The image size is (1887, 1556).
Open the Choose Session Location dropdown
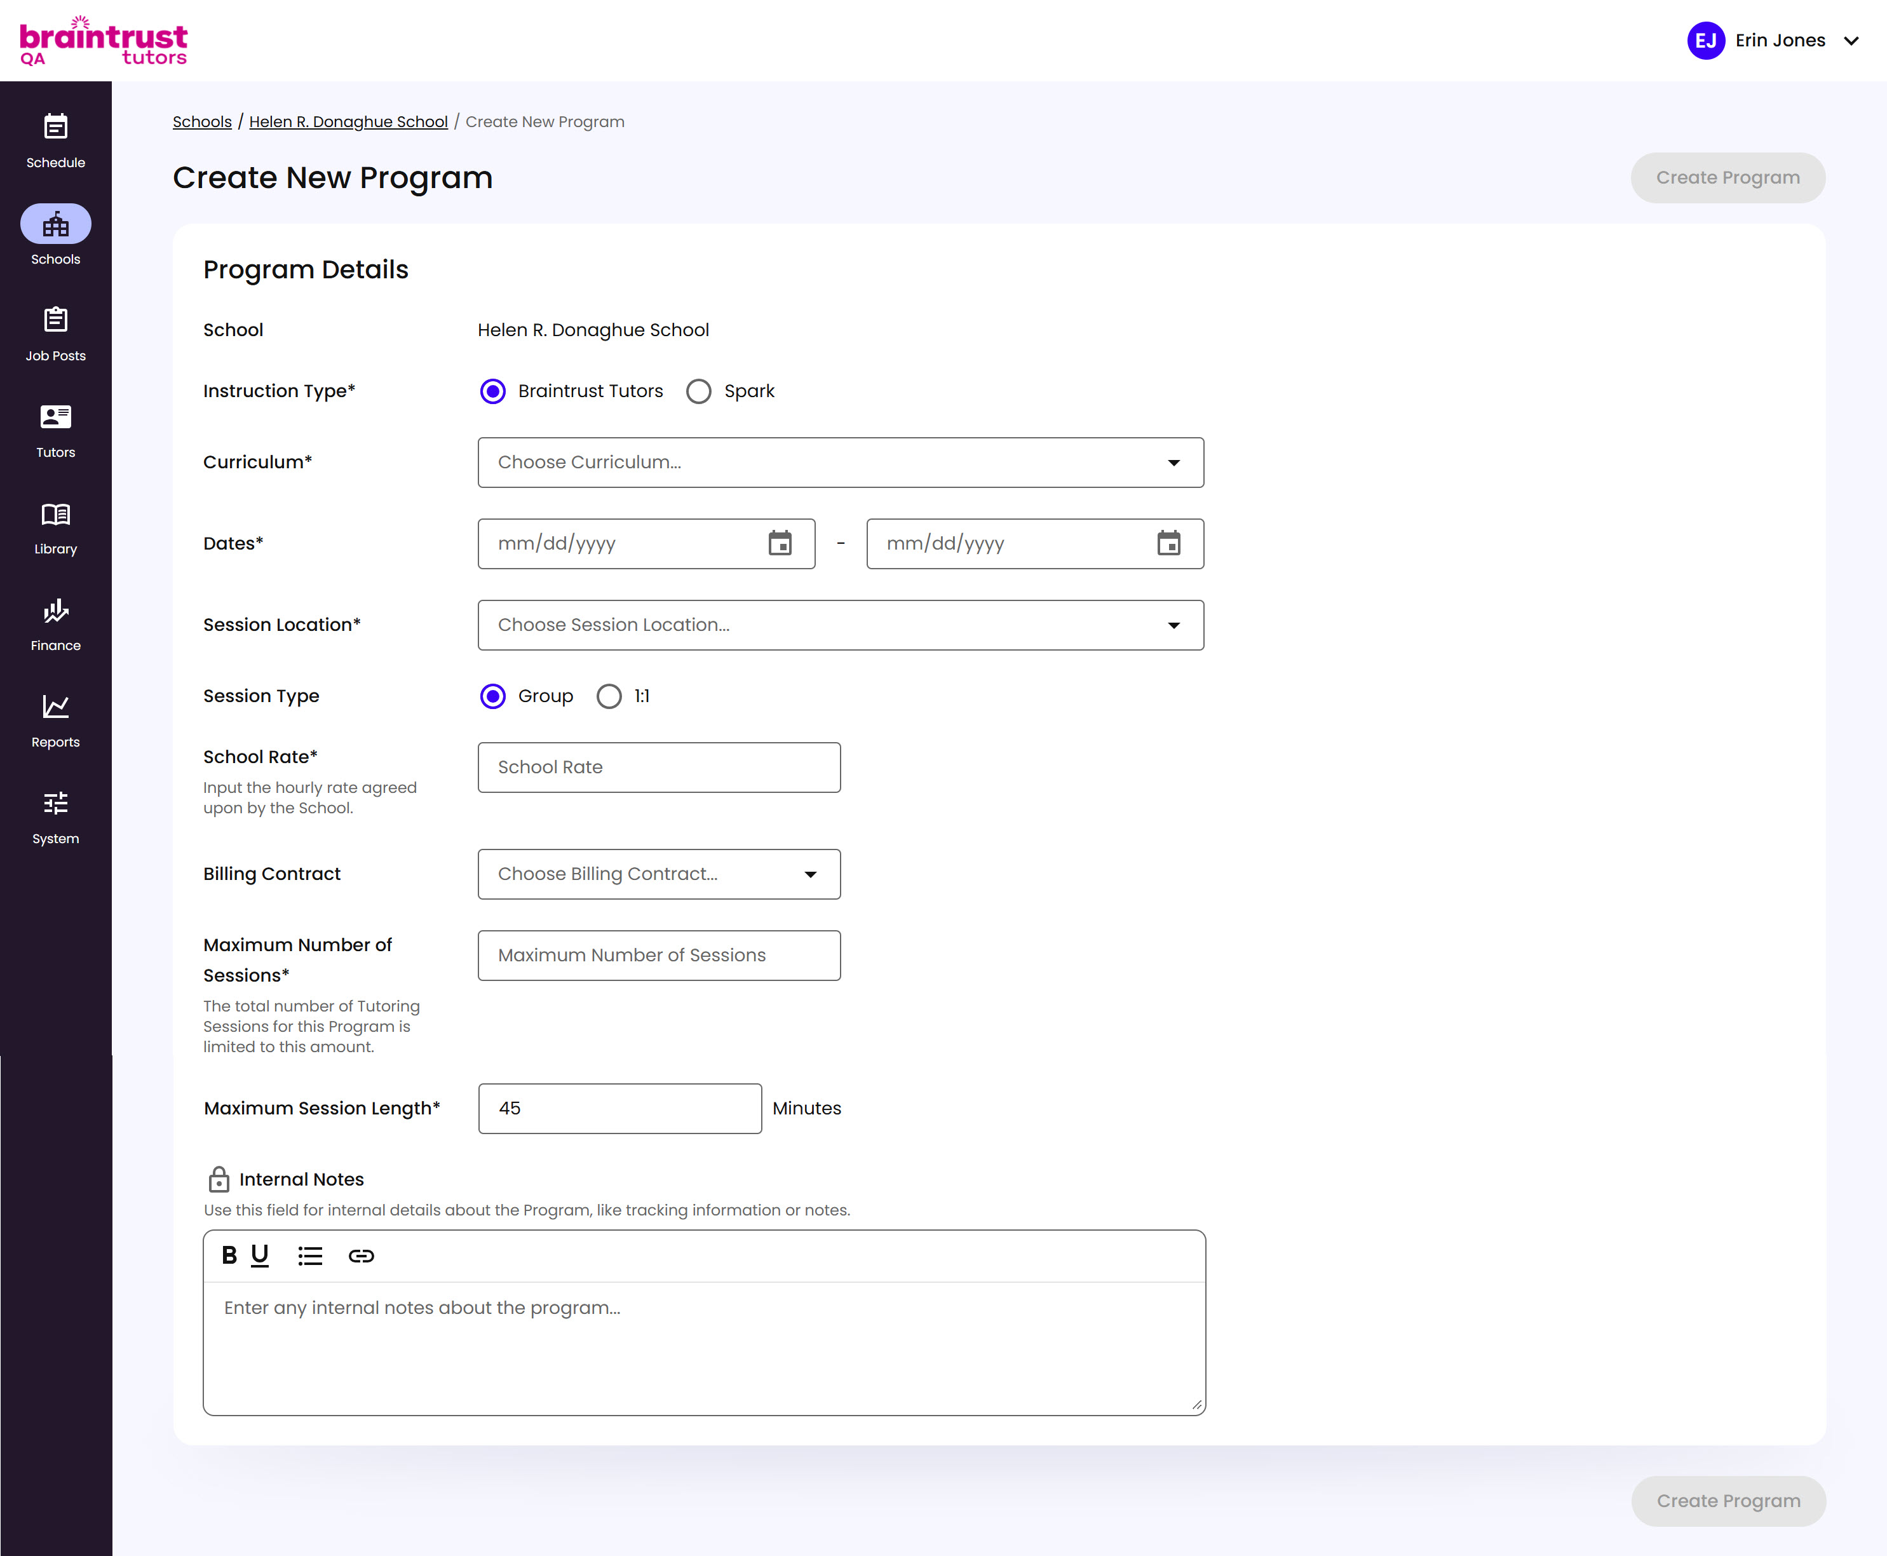pos(841,625)
